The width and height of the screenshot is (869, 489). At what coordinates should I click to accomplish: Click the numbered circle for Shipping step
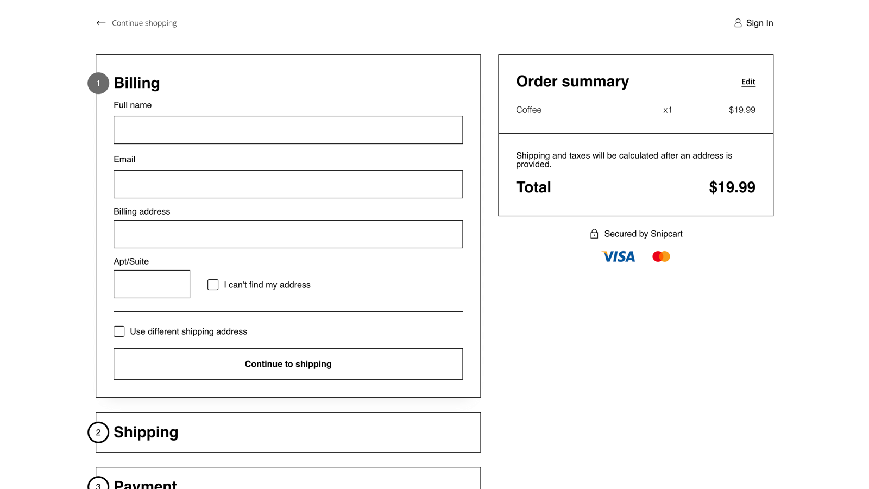pos(98,432)
